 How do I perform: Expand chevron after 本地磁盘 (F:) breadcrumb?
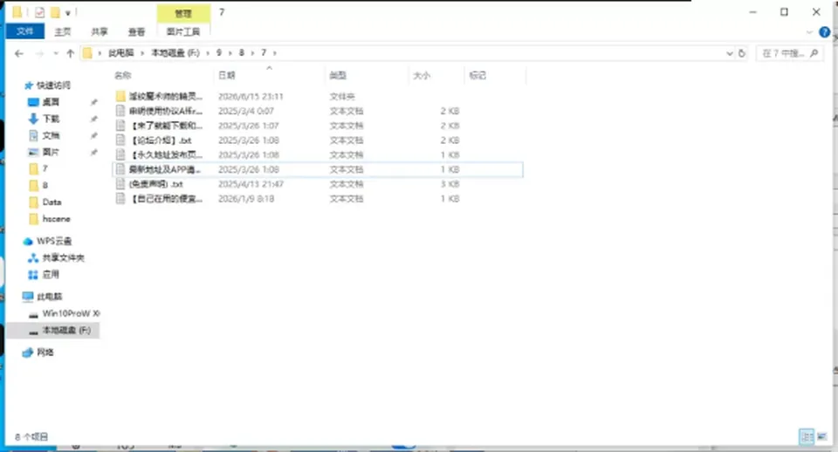point(208,53)
